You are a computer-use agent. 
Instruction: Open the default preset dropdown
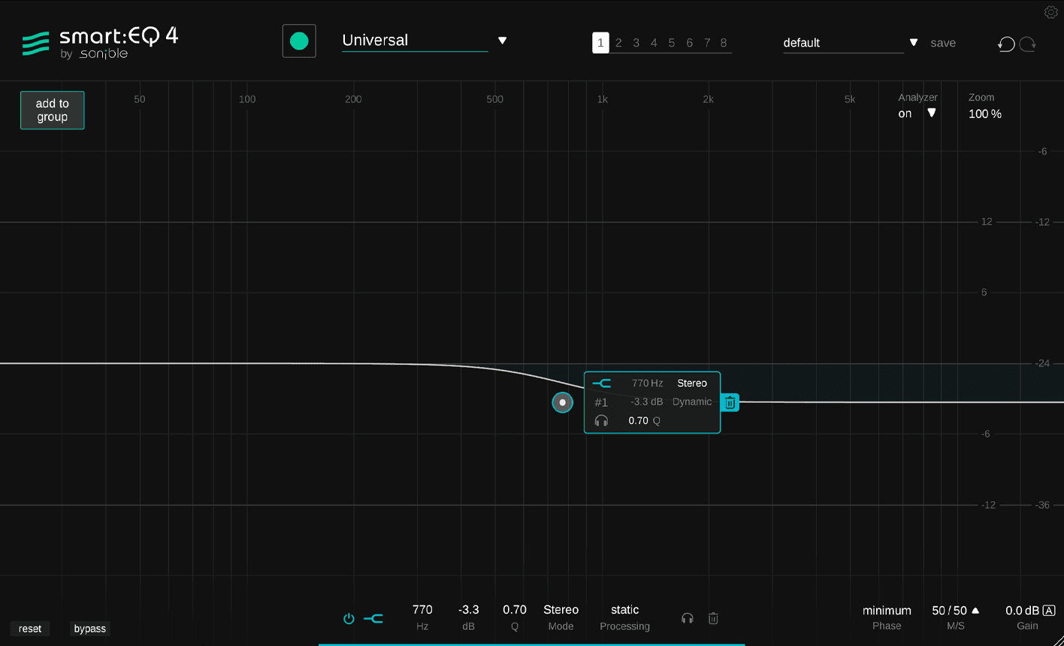(x=913, y=43)
